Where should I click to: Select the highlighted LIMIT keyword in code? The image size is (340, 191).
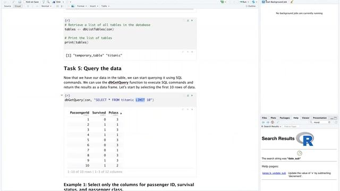click(x=140, y=100)
